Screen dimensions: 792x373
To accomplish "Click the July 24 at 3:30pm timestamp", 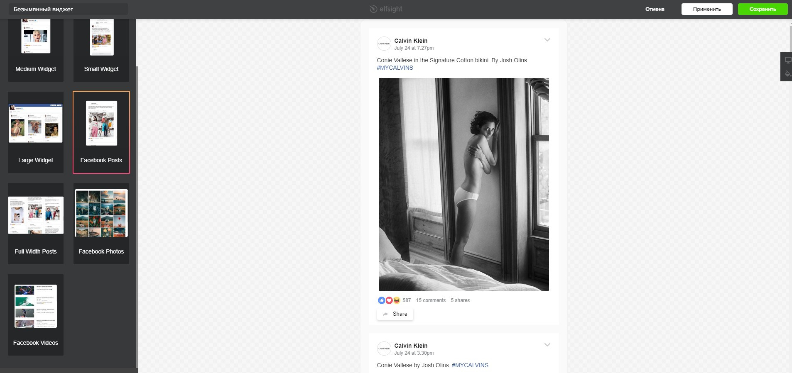I will [x=414, y=353].
